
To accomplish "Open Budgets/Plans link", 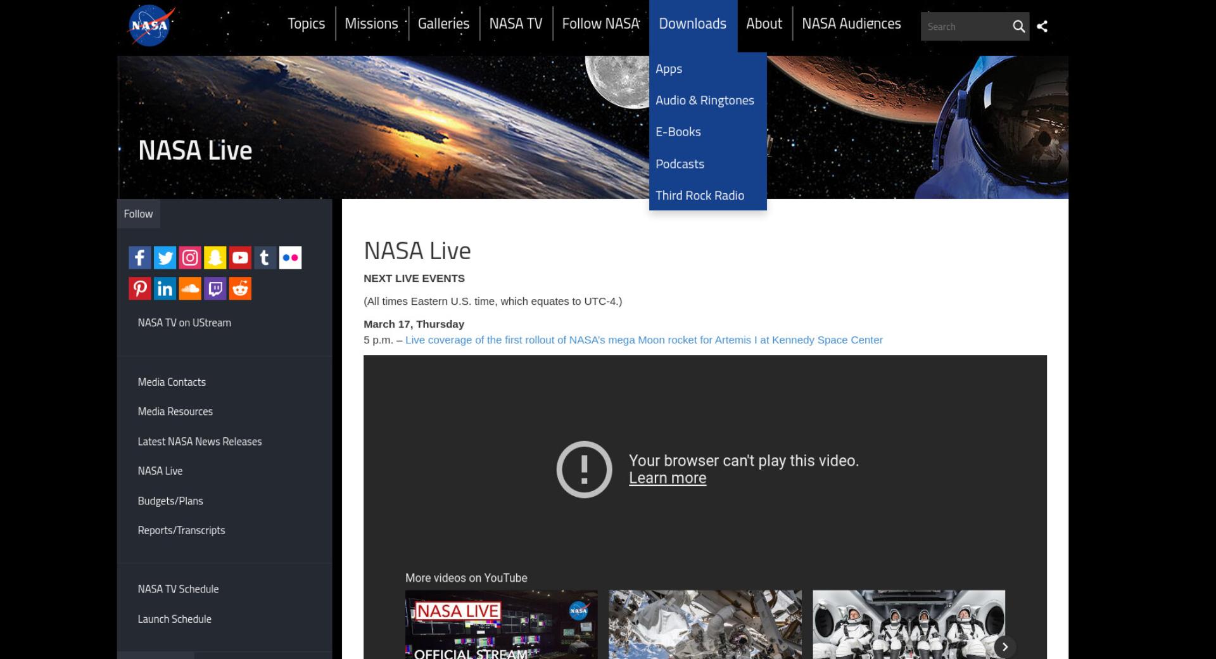I will click(170, 501).
